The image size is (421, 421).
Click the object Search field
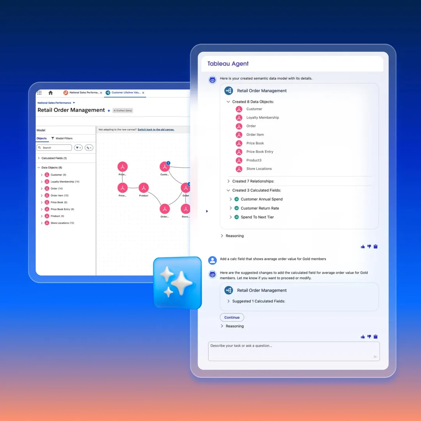click(54, 148)
